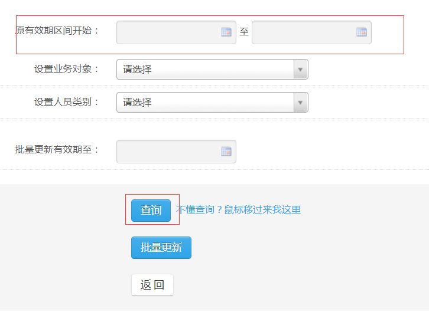Open calendar icon for original validity start date
The height and width of the screenshot is (312, 429).
tap(226, 32)
